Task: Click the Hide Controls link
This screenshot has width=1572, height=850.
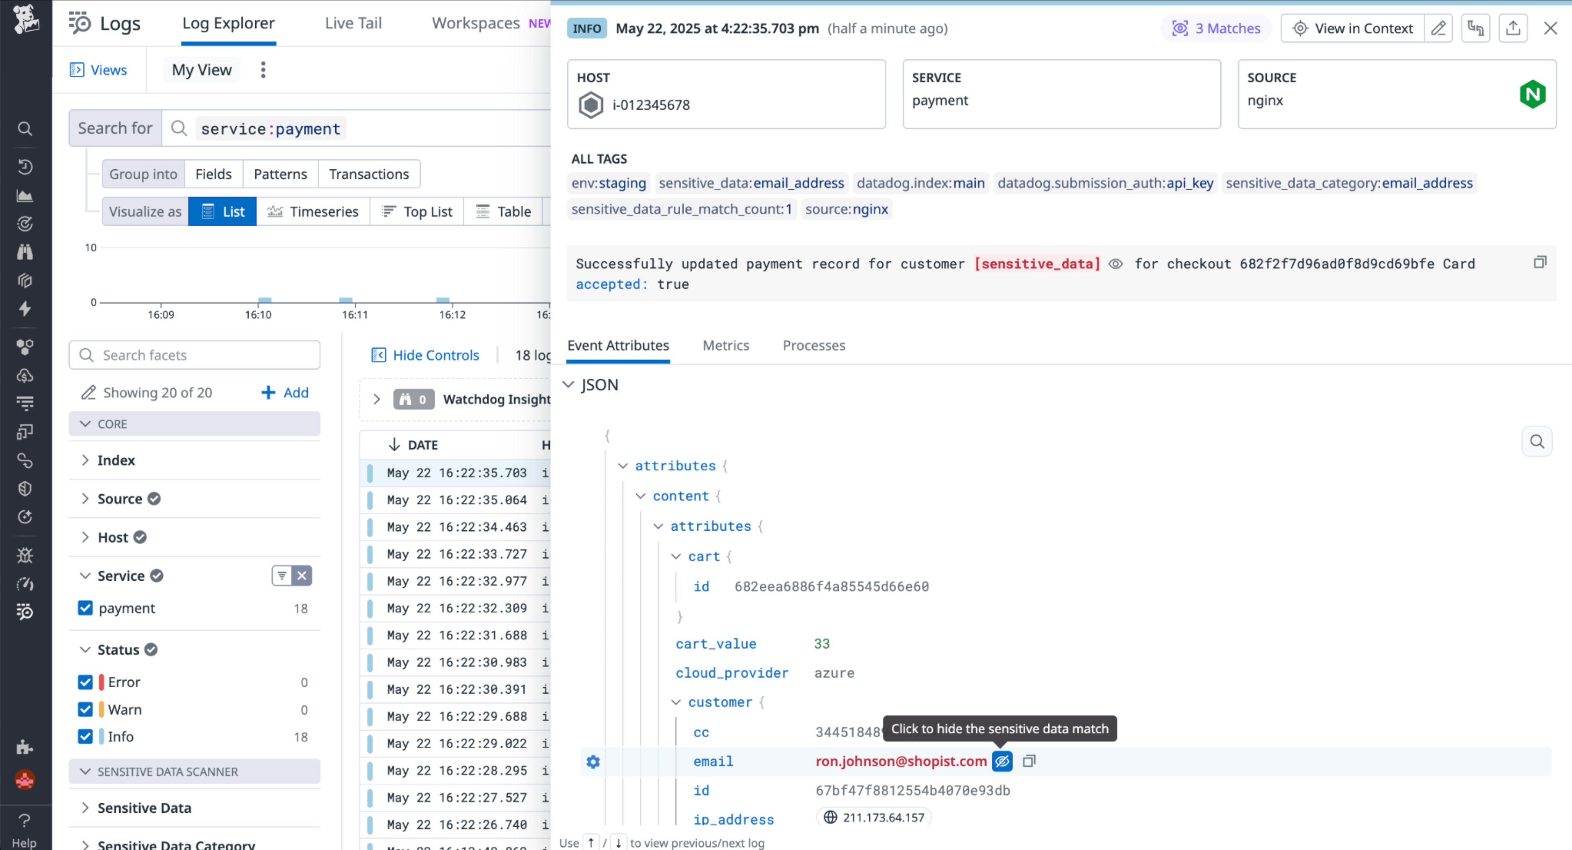Action: pos(435,355)
